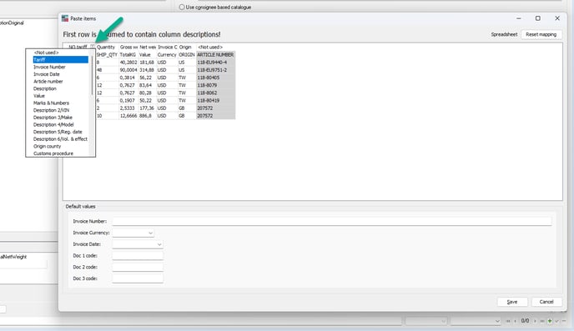Select Description 3/Make list entry
Image resolution: width=574 pixels, height=331 pixels.
click(x=60, y=118)
